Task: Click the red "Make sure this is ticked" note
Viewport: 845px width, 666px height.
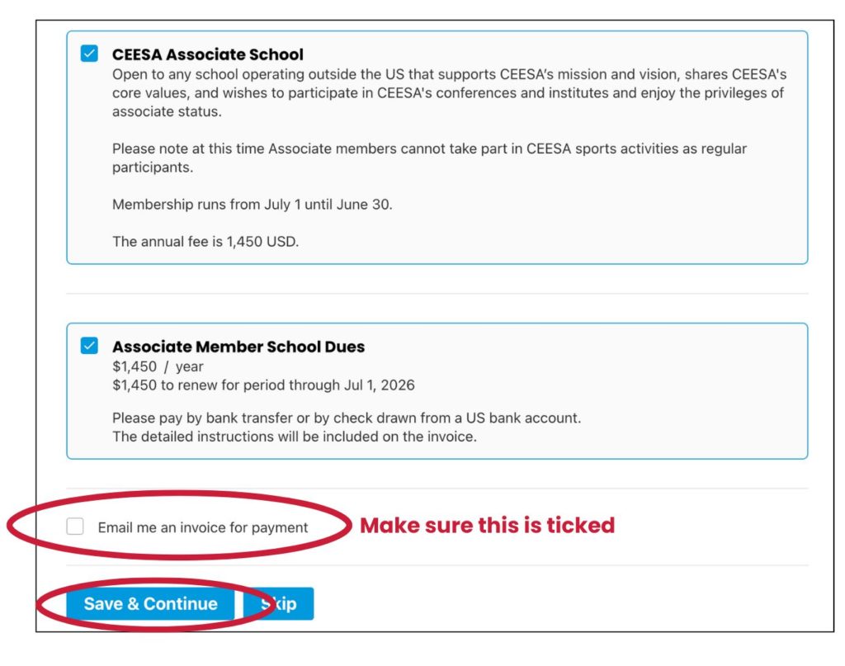Action: [x=487, y=525]
